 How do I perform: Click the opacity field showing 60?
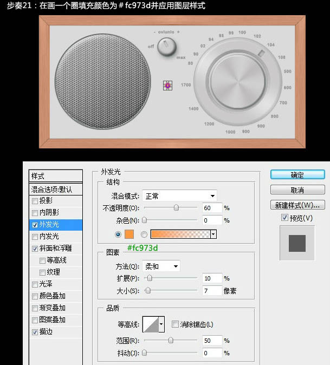pos(212,207)
